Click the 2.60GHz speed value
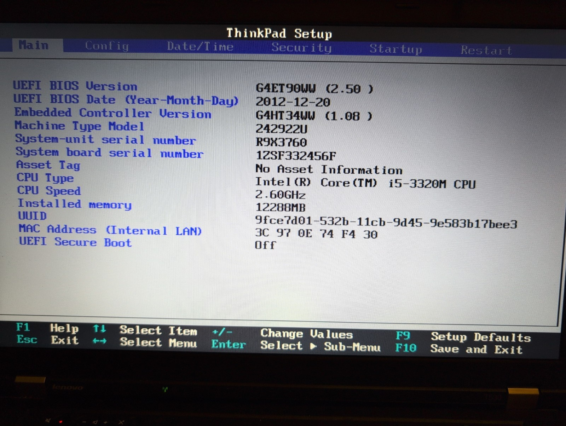This screenshot has width=566, height=426. [281, 195]
